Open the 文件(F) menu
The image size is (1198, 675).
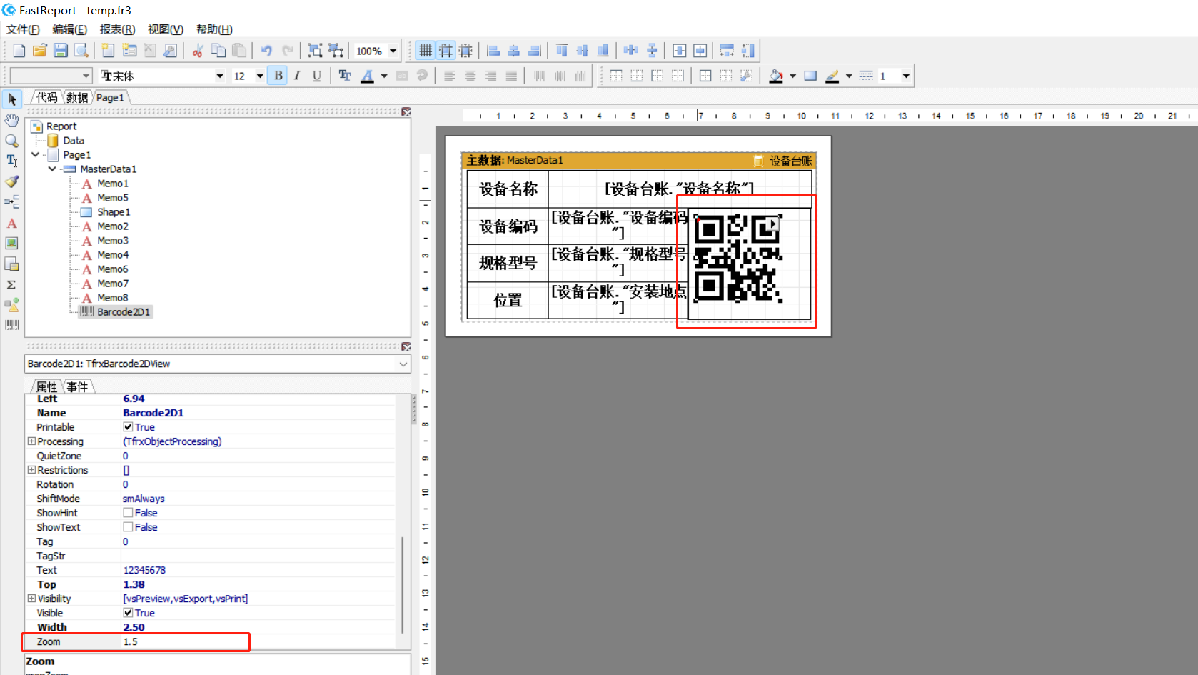[x=23, y=29]
